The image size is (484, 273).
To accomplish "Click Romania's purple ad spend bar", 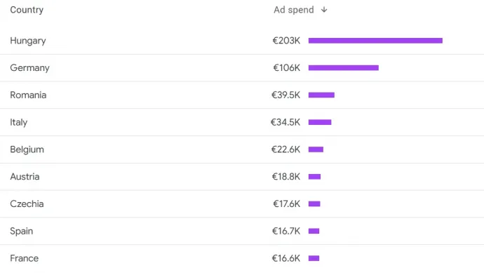I will pos(321,95).
